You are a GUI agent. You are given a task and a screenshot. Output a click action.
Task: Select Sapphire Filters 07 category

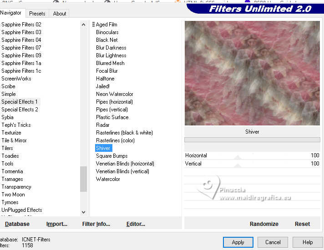(21, 48)
